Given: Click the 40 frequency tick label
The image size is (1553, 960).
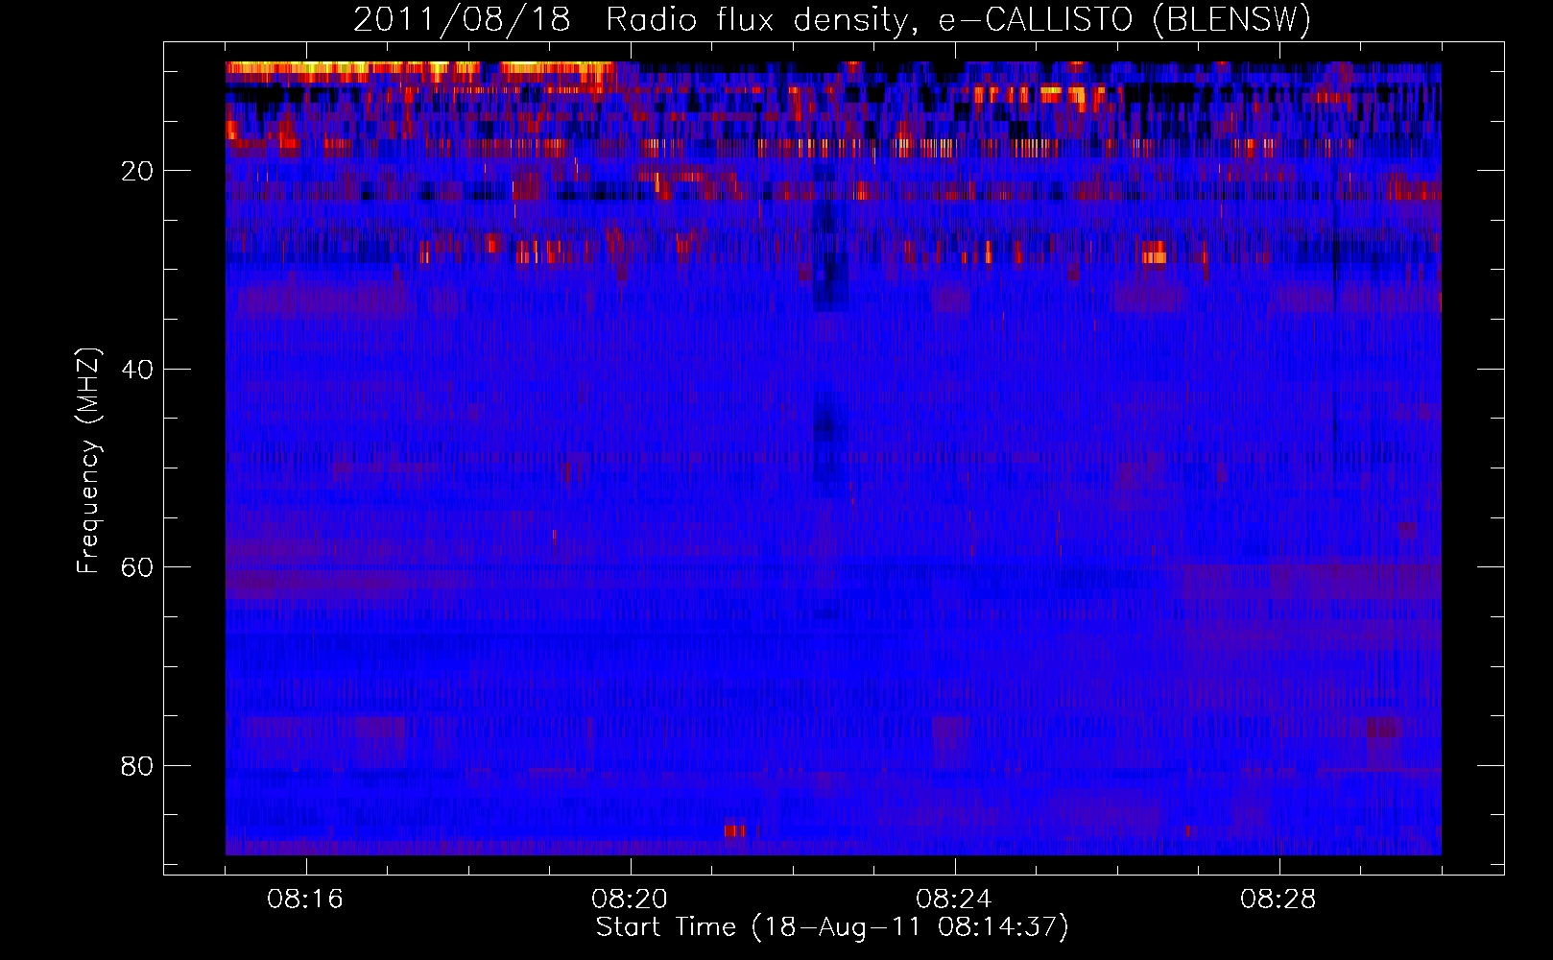Looking at the screenshot, I should 138,370.
